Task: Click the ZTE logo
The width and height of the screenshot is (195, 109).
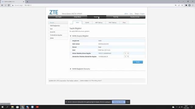Action: 54,12
